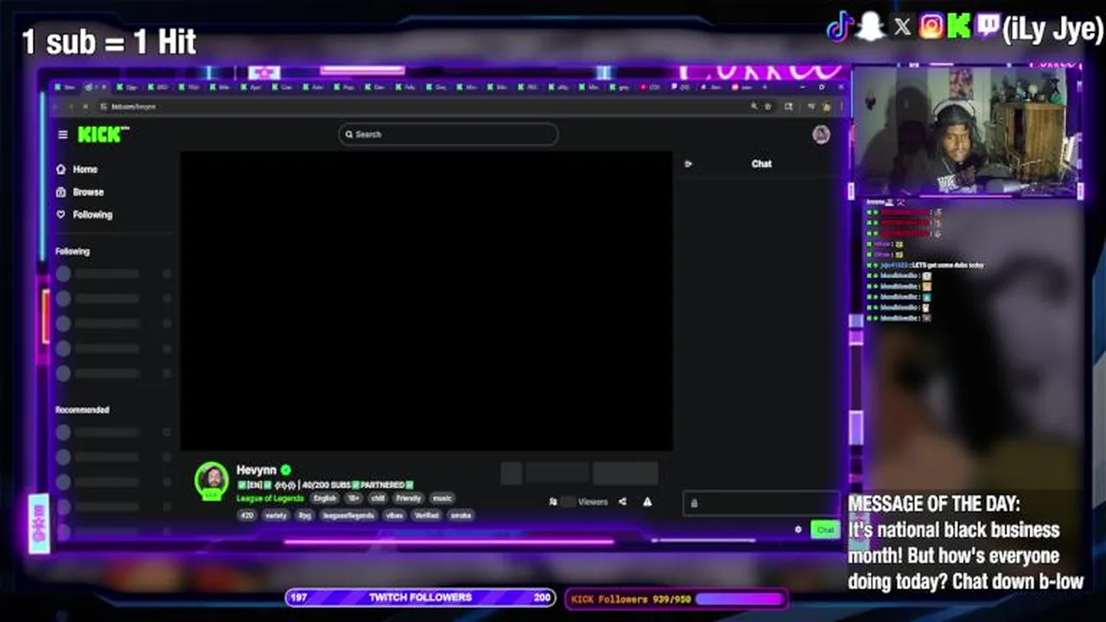Image resolution: width=1106 pixels, height=622 pixels.
Task: Switch to the first browser tab
Action: pyautogui.click(x=67, y=87)
